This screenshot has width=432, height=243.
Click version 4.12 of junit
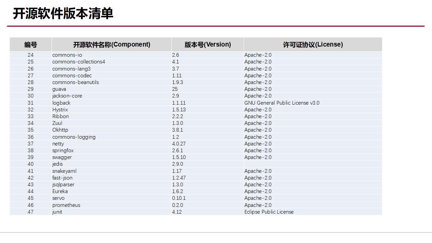pyautogui.click(x=208, y=212)
